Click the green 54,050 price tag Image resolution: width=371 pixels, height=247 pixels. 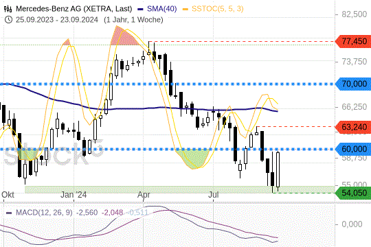coord(353,193)
